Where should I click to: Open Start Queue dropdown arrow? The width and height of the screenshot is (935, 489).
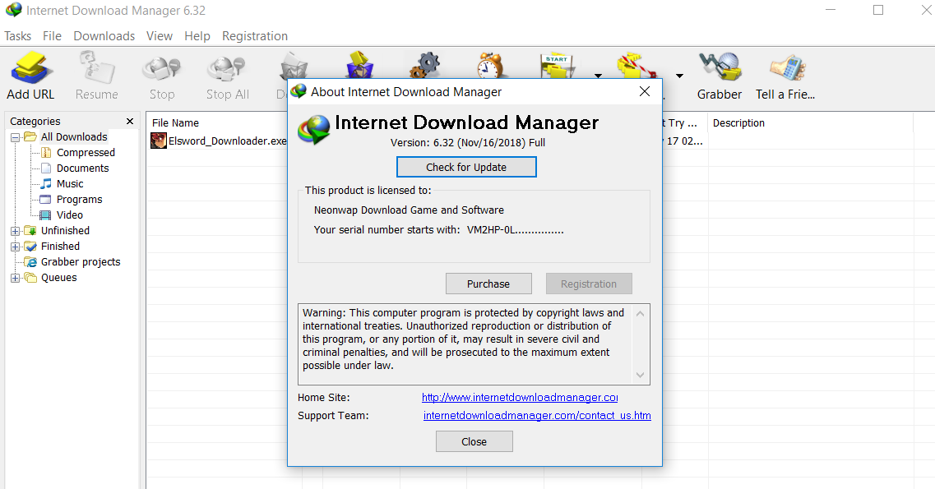(x=598, y=76)
